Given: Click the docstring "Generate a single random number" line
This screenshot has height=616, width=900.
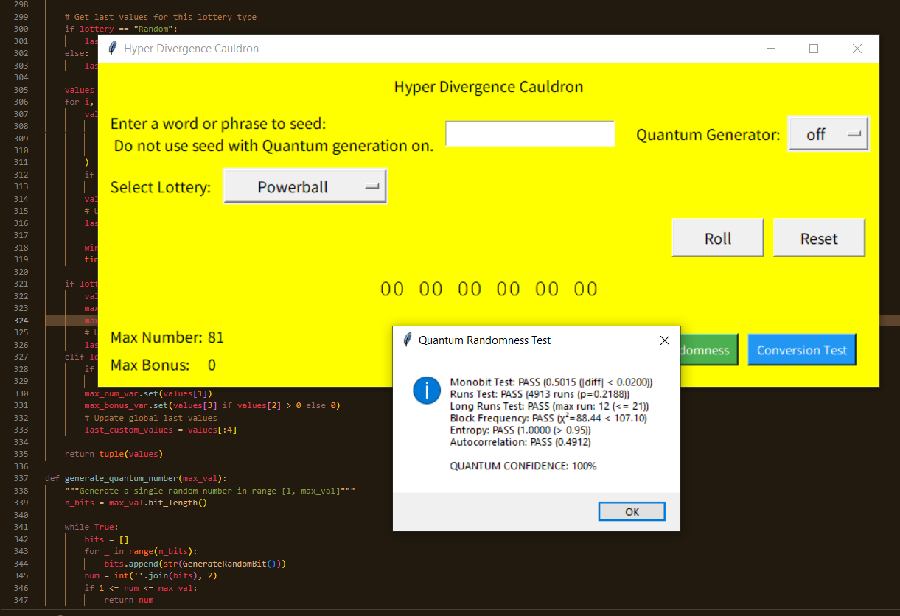Looking at the screenshot, I should [x=210, y=491].
